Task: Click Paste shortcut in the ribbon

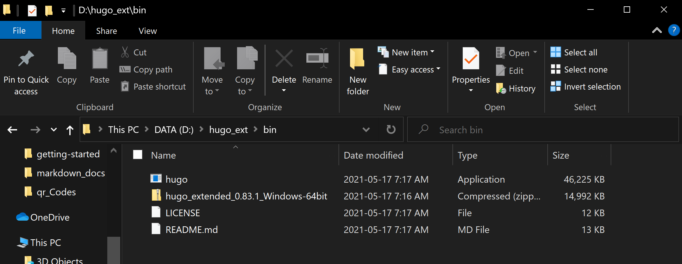Action: (153, 87)
